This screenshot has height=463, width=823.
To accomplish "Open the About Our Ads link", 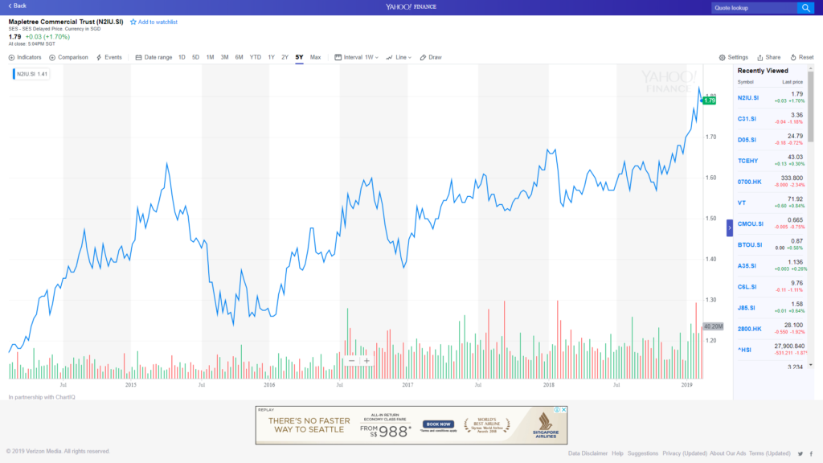I will tap(727, 453).
